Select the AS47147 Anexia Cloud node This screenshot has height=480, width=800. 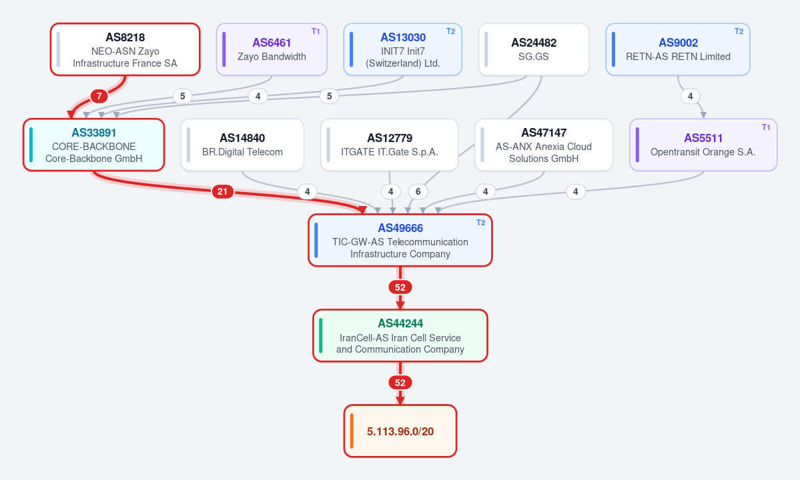click(544, 145)
